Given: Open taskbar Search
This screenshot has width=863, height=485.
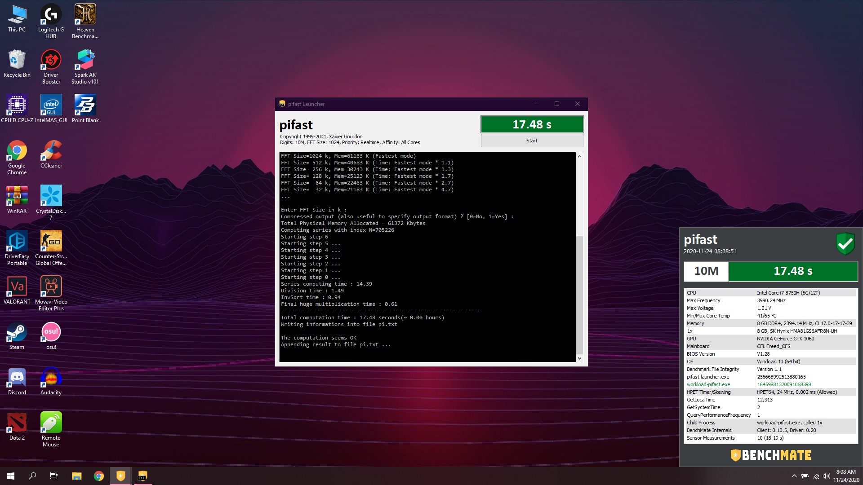Looking at the screenshot, I should (32, 476).
